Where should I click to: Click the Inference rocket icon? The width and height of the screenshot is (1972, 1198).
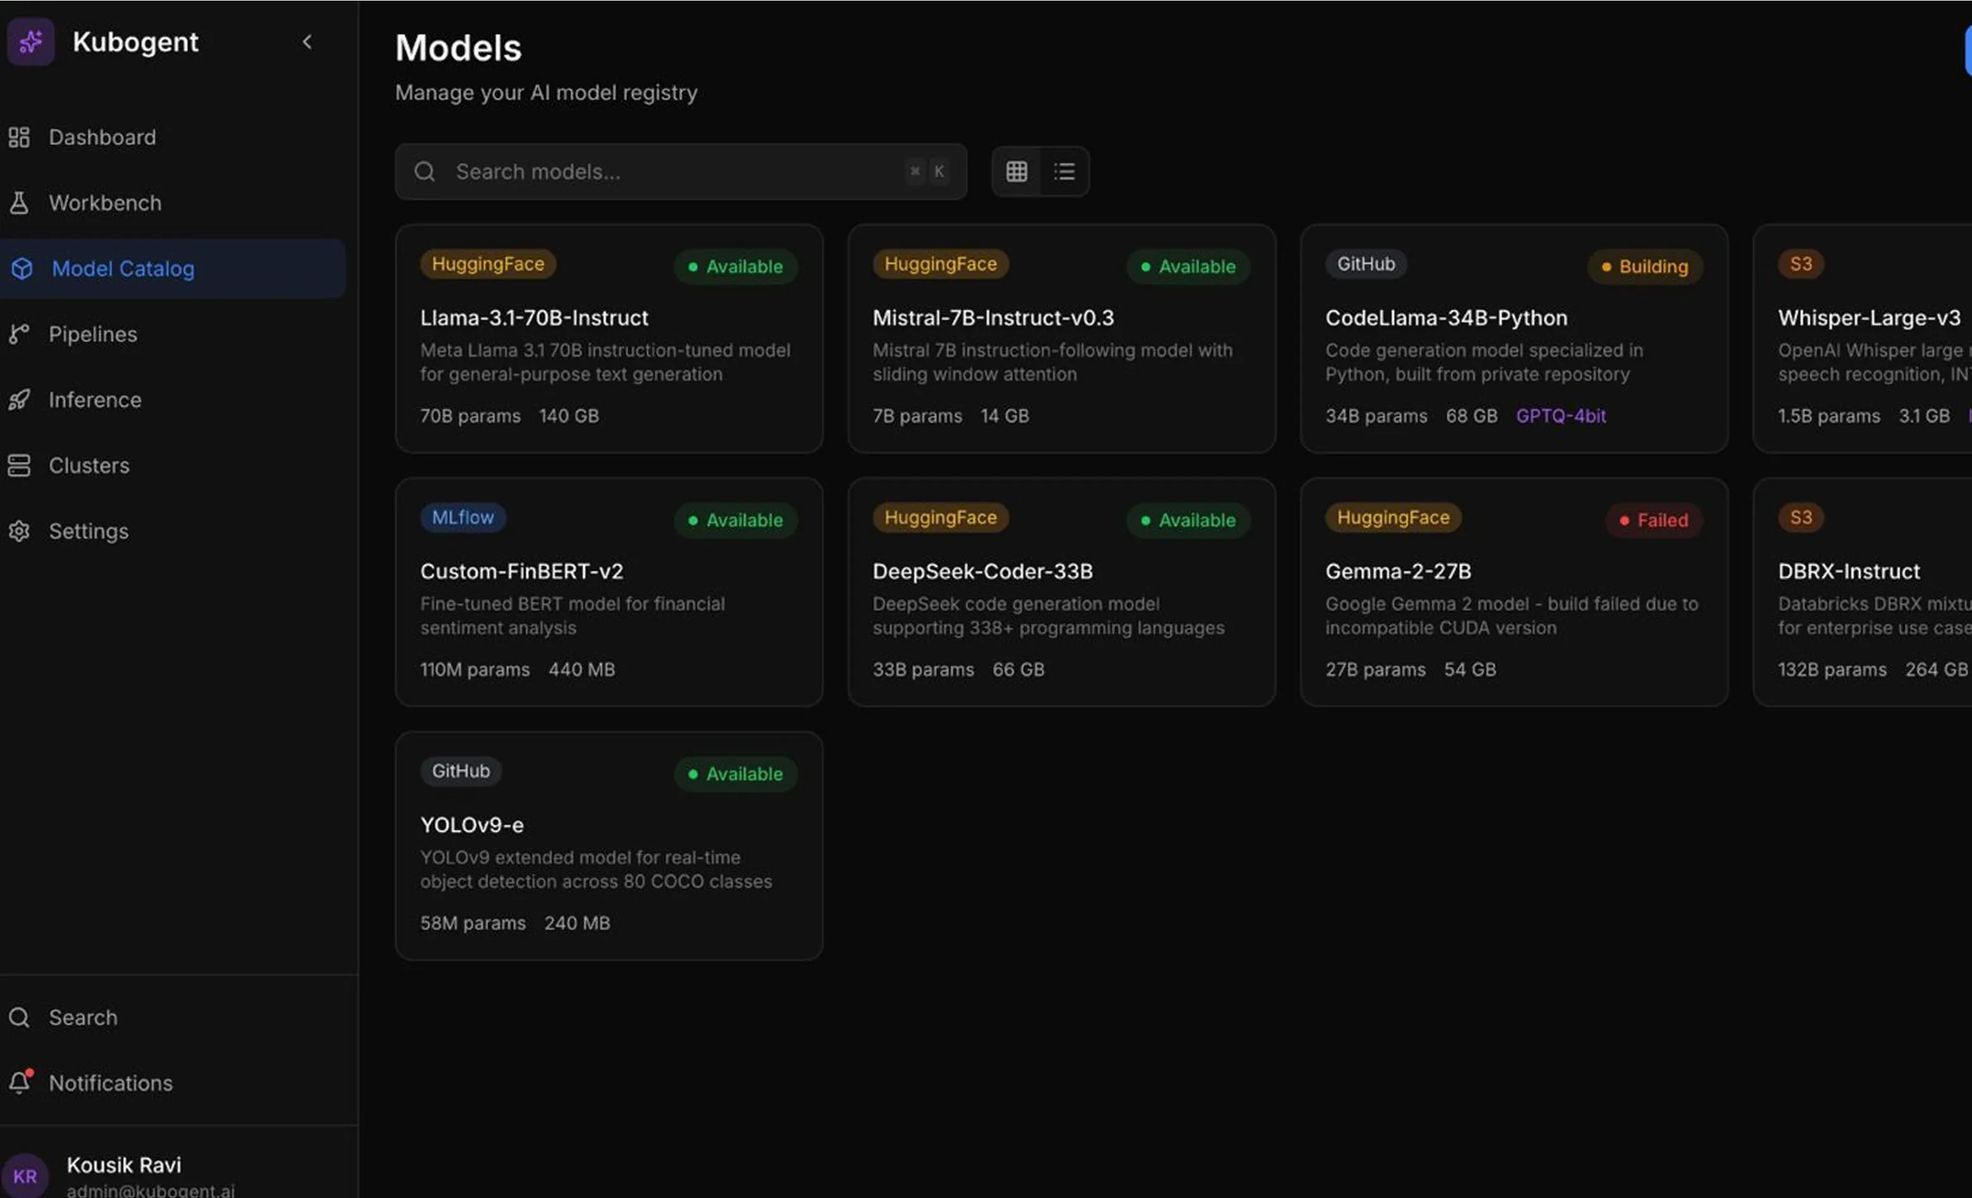(19, 399)
